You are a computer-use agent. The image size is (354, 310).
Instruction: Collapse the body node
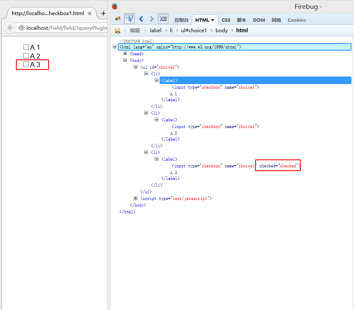(x=125, y=60)
